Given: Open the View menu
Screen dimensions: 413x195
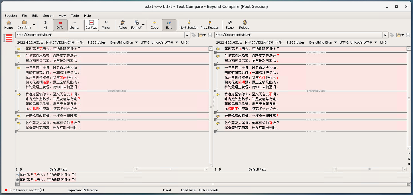Looking at the screenshot, I should pos(62,16).
